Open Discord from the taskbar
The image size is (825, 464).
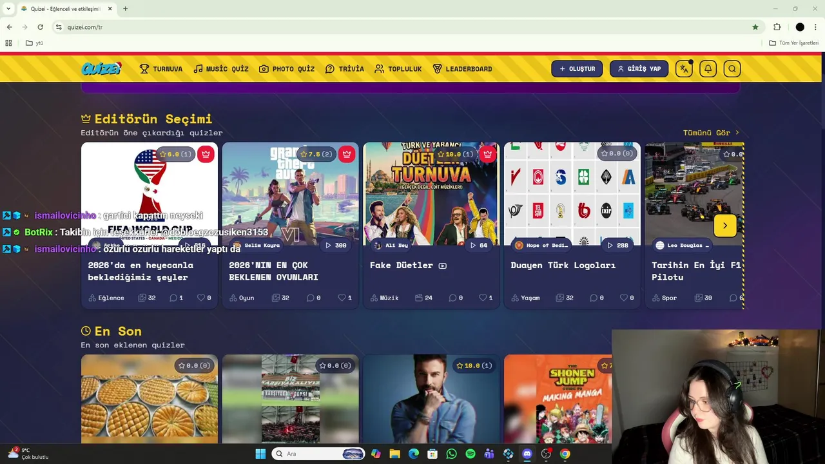point(527,454)
